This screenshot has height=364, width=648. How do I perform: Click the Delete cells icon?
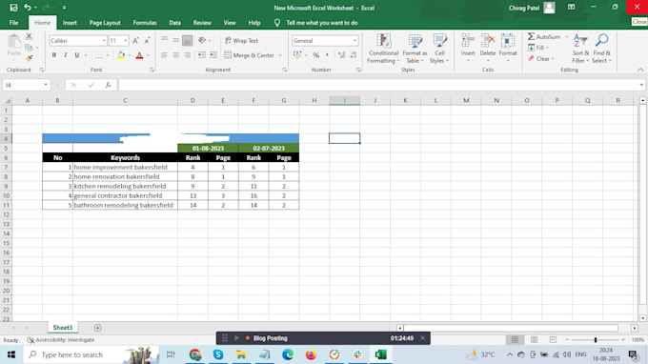click(488, 41)
